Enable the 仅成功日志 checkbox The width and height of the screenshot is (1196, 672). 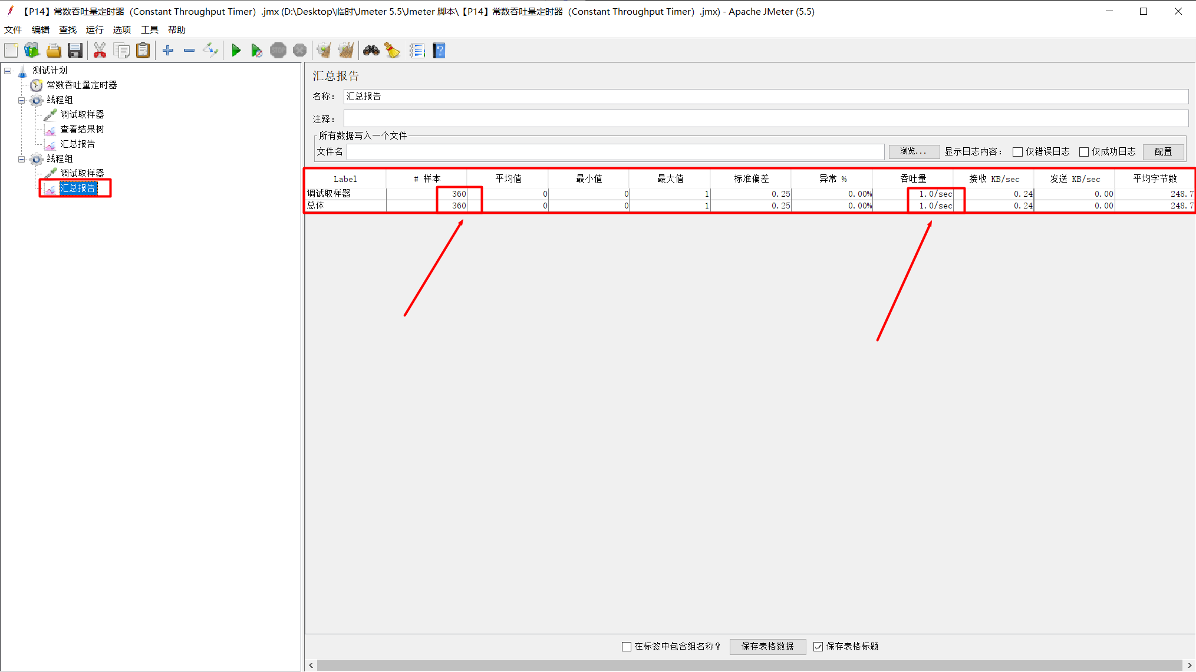pos(1083,152)
